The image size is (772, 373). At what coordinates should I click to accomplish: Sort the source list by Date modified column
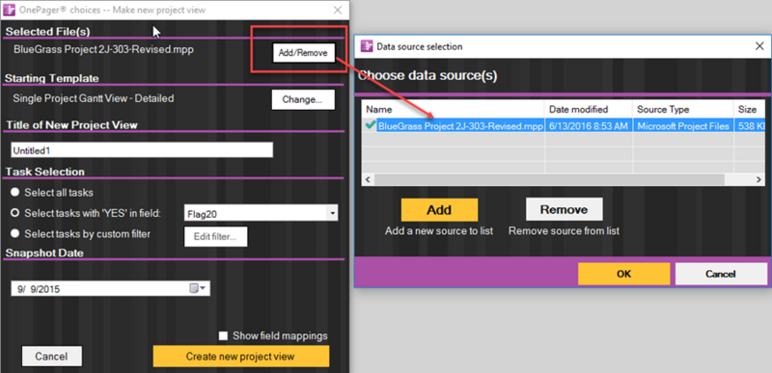pyautogui.click(x=589, y=109)
